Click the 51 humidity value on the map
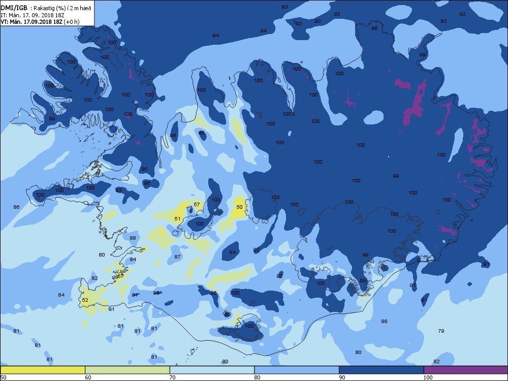Screen dimensions: 508x381 [x=177, y=218]
